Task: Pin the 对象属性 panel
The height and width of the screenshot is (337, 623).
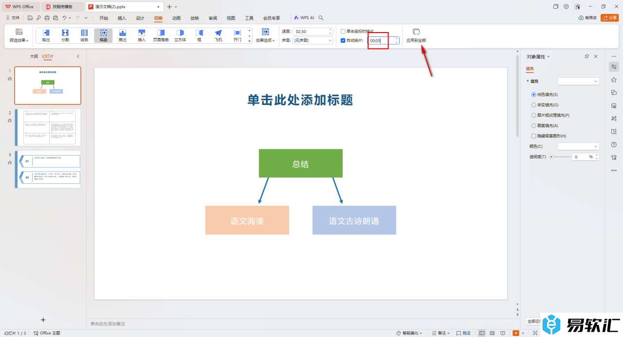Action: coord(586,56)
